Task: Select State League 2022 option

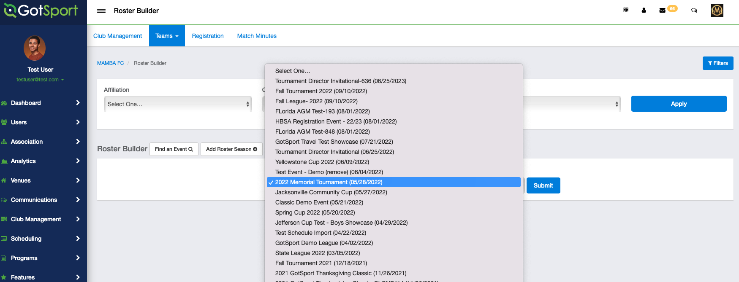Action: (394, 253)
